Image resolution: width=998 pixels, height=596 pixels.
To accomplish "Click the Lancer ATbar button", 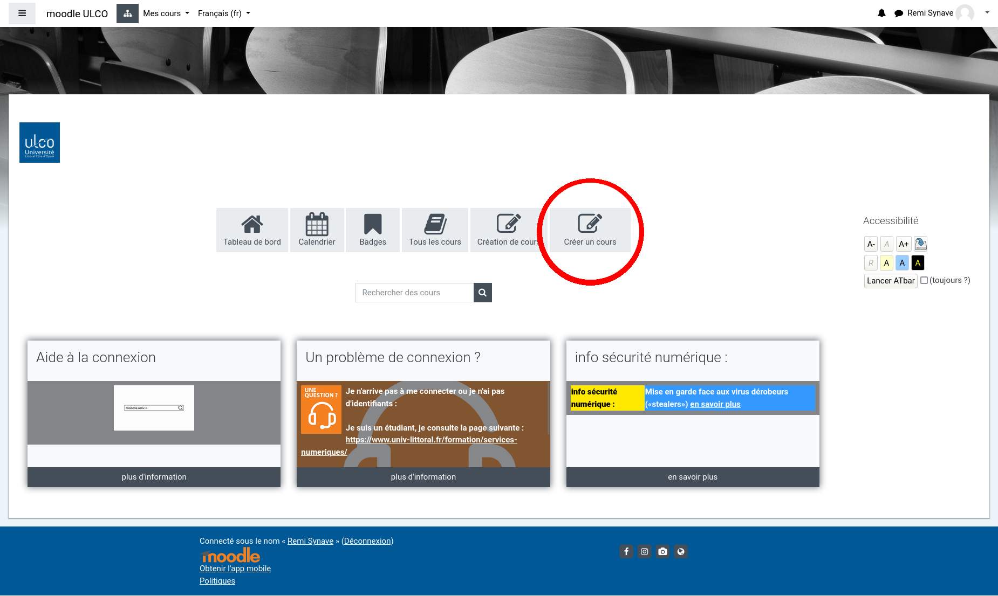I will coord(890,281).
